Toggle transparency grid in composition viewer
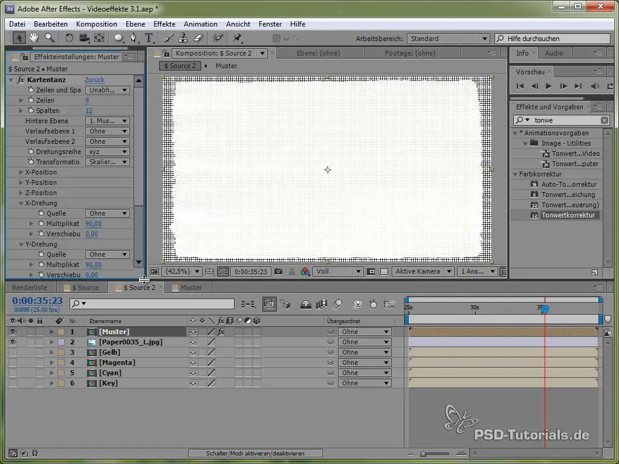 coord(384,271)
